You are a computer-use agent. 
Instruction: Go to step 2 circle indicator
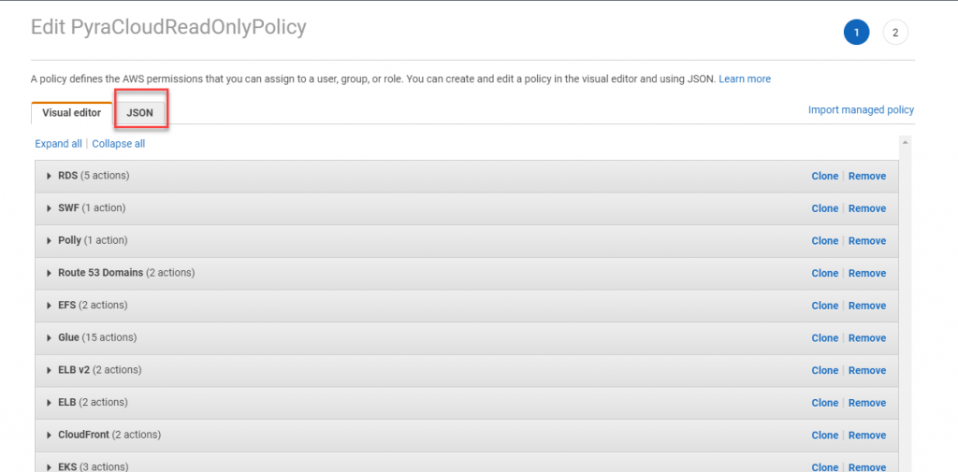pos(895,33)
